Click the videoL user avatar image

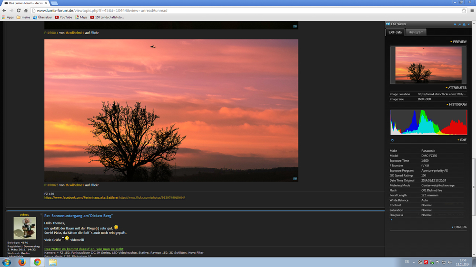click(x=25, y=228)
